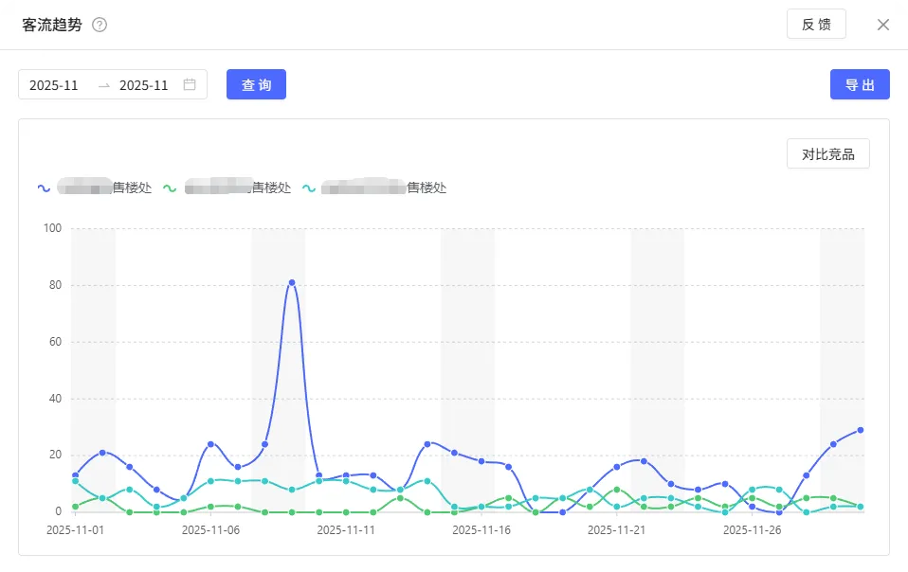Click the last blue data point near 30
This screenshot has height=572, width=908.
click(x=861, y=430)
